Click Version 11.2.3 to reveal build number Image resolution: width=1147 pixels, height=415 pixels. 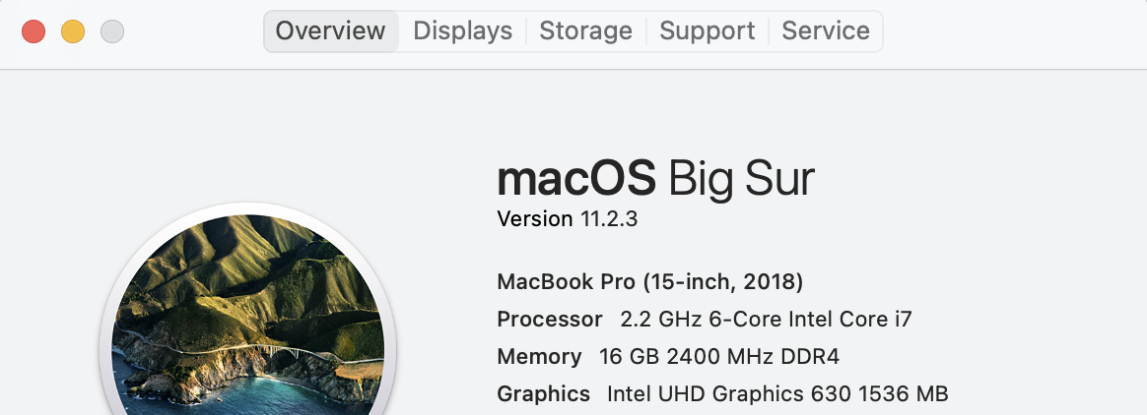click(567, 219)
